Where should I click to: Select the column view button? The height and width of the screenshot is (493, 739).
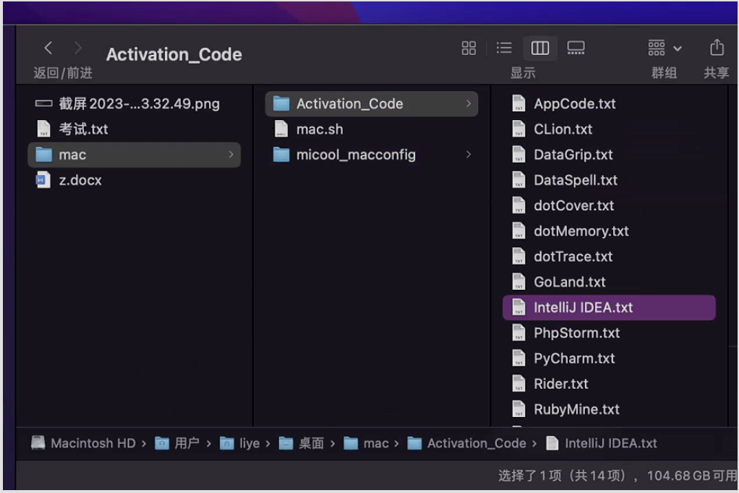pos(540,48)
